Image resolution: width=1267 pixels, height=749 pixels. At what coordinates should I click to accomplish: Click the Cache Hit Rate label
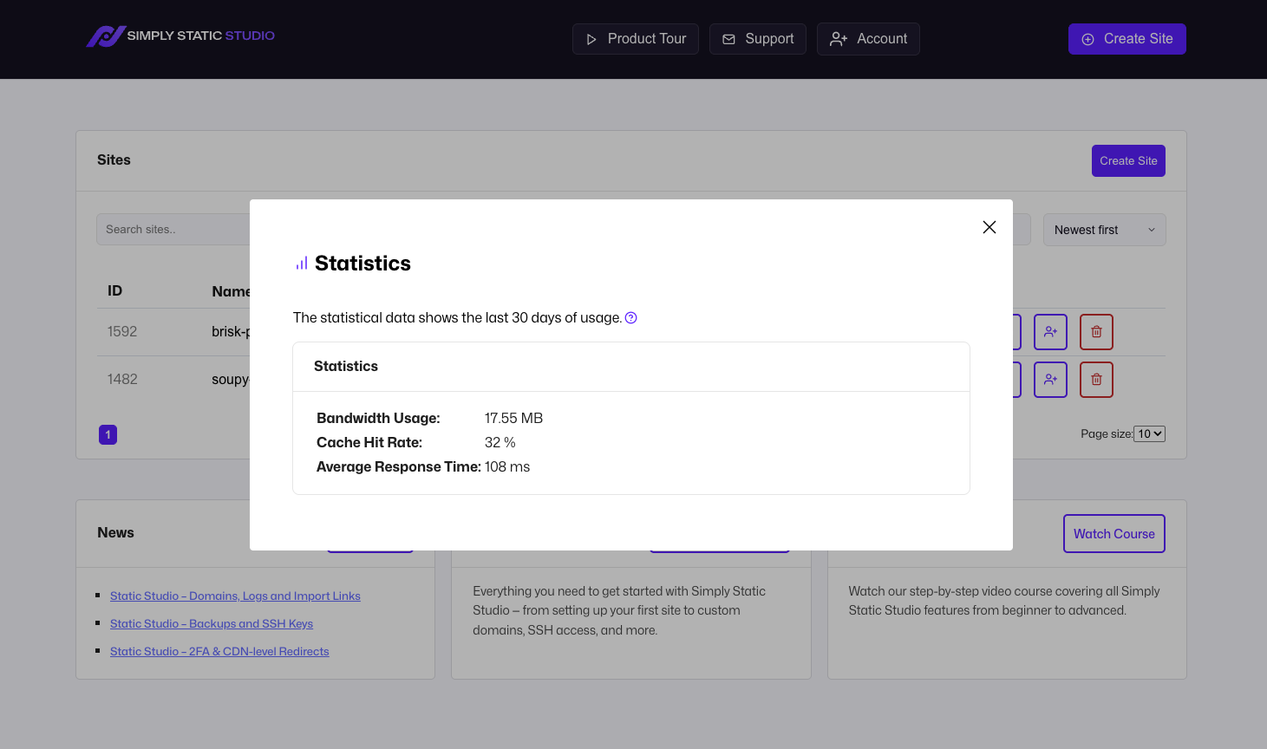click(369, 443)
